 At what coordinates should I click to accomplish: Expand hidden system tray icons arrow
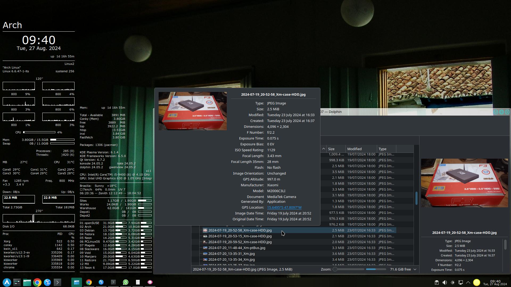pyautogui.click(x=468, y=282)
